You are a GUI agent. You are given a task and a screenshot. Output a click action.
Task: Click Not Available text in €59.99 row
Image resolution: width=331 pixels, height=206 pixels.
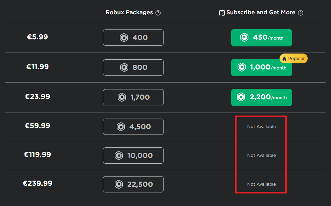pyautogui.click(x=261, y=127)
